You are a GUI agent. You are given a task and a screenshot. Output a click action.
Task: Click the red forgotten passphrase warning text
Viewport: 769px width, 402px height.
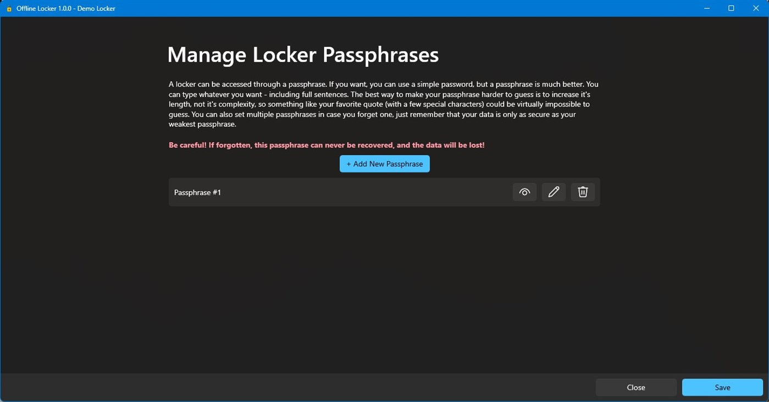pos(327,144)
